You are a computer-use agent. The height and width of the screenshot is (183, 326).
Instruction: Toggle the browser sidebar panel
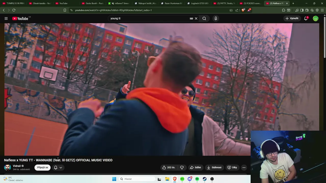click(x=302, y=10)
